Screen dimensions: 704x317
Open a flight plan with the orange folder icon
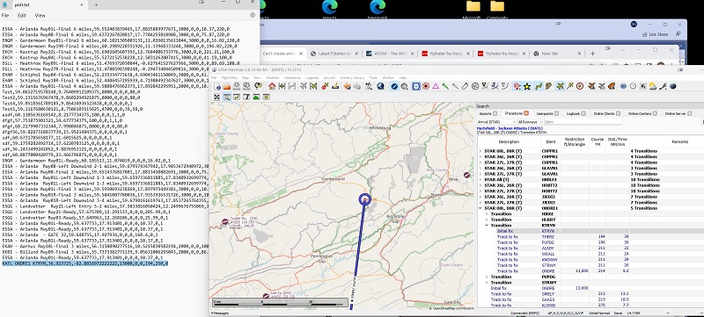coord(227,86)
